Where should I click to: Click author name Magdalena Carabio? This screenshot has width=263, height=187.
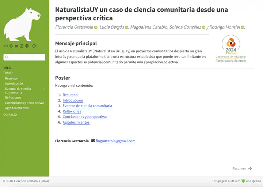pos(149,27)
